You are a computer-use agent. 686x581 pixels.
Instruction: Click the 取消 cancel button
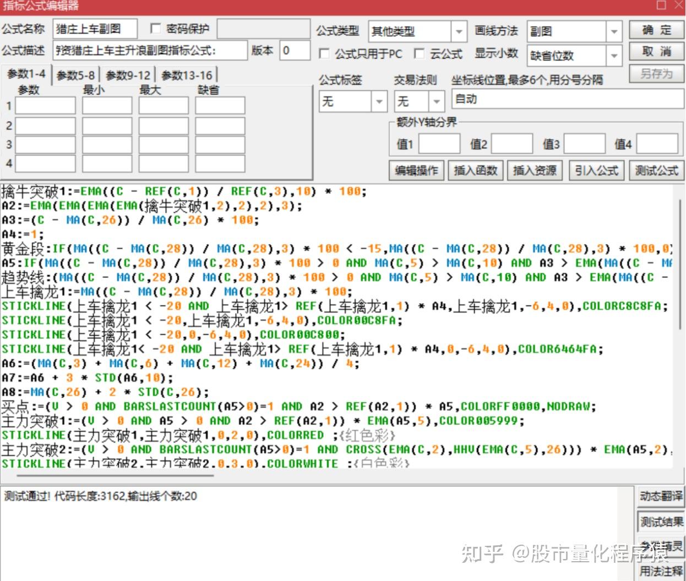[656, 52]
